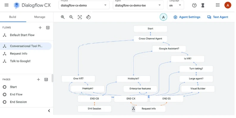Collapse the left sidebar with chevron
Viewport: 236px width, 118px height.
[x=49, y=111]
